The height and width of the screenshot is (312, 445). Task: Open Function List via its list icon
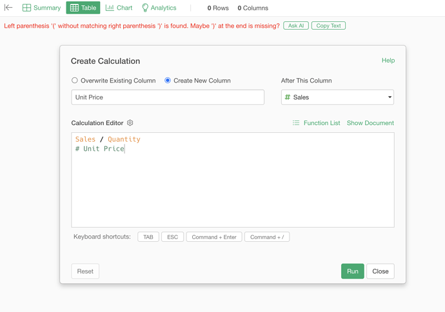[296, 123]
